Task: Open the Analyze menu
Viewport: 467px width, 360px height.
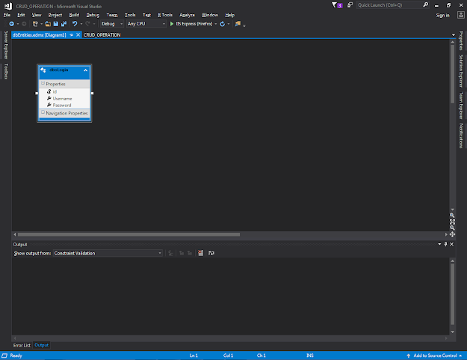Action: coord(187,15)
